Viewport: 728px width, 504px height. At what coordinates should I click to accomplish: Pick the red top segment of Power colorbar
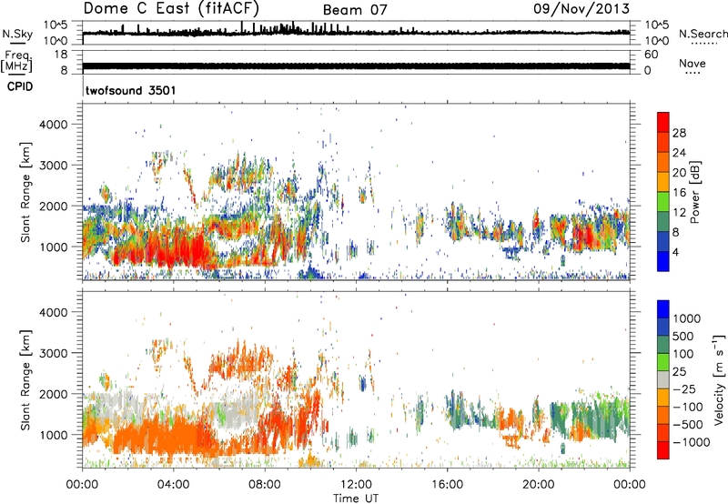[663, 122]
